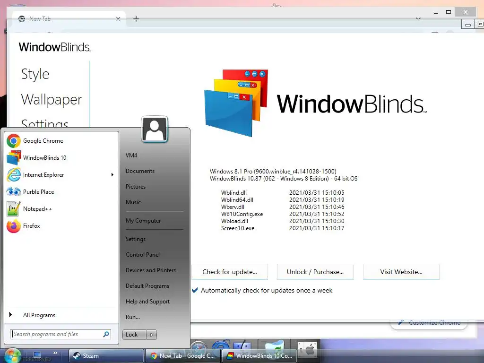Click the Lock button
This screenshot has height=363, width=484.
134,335
